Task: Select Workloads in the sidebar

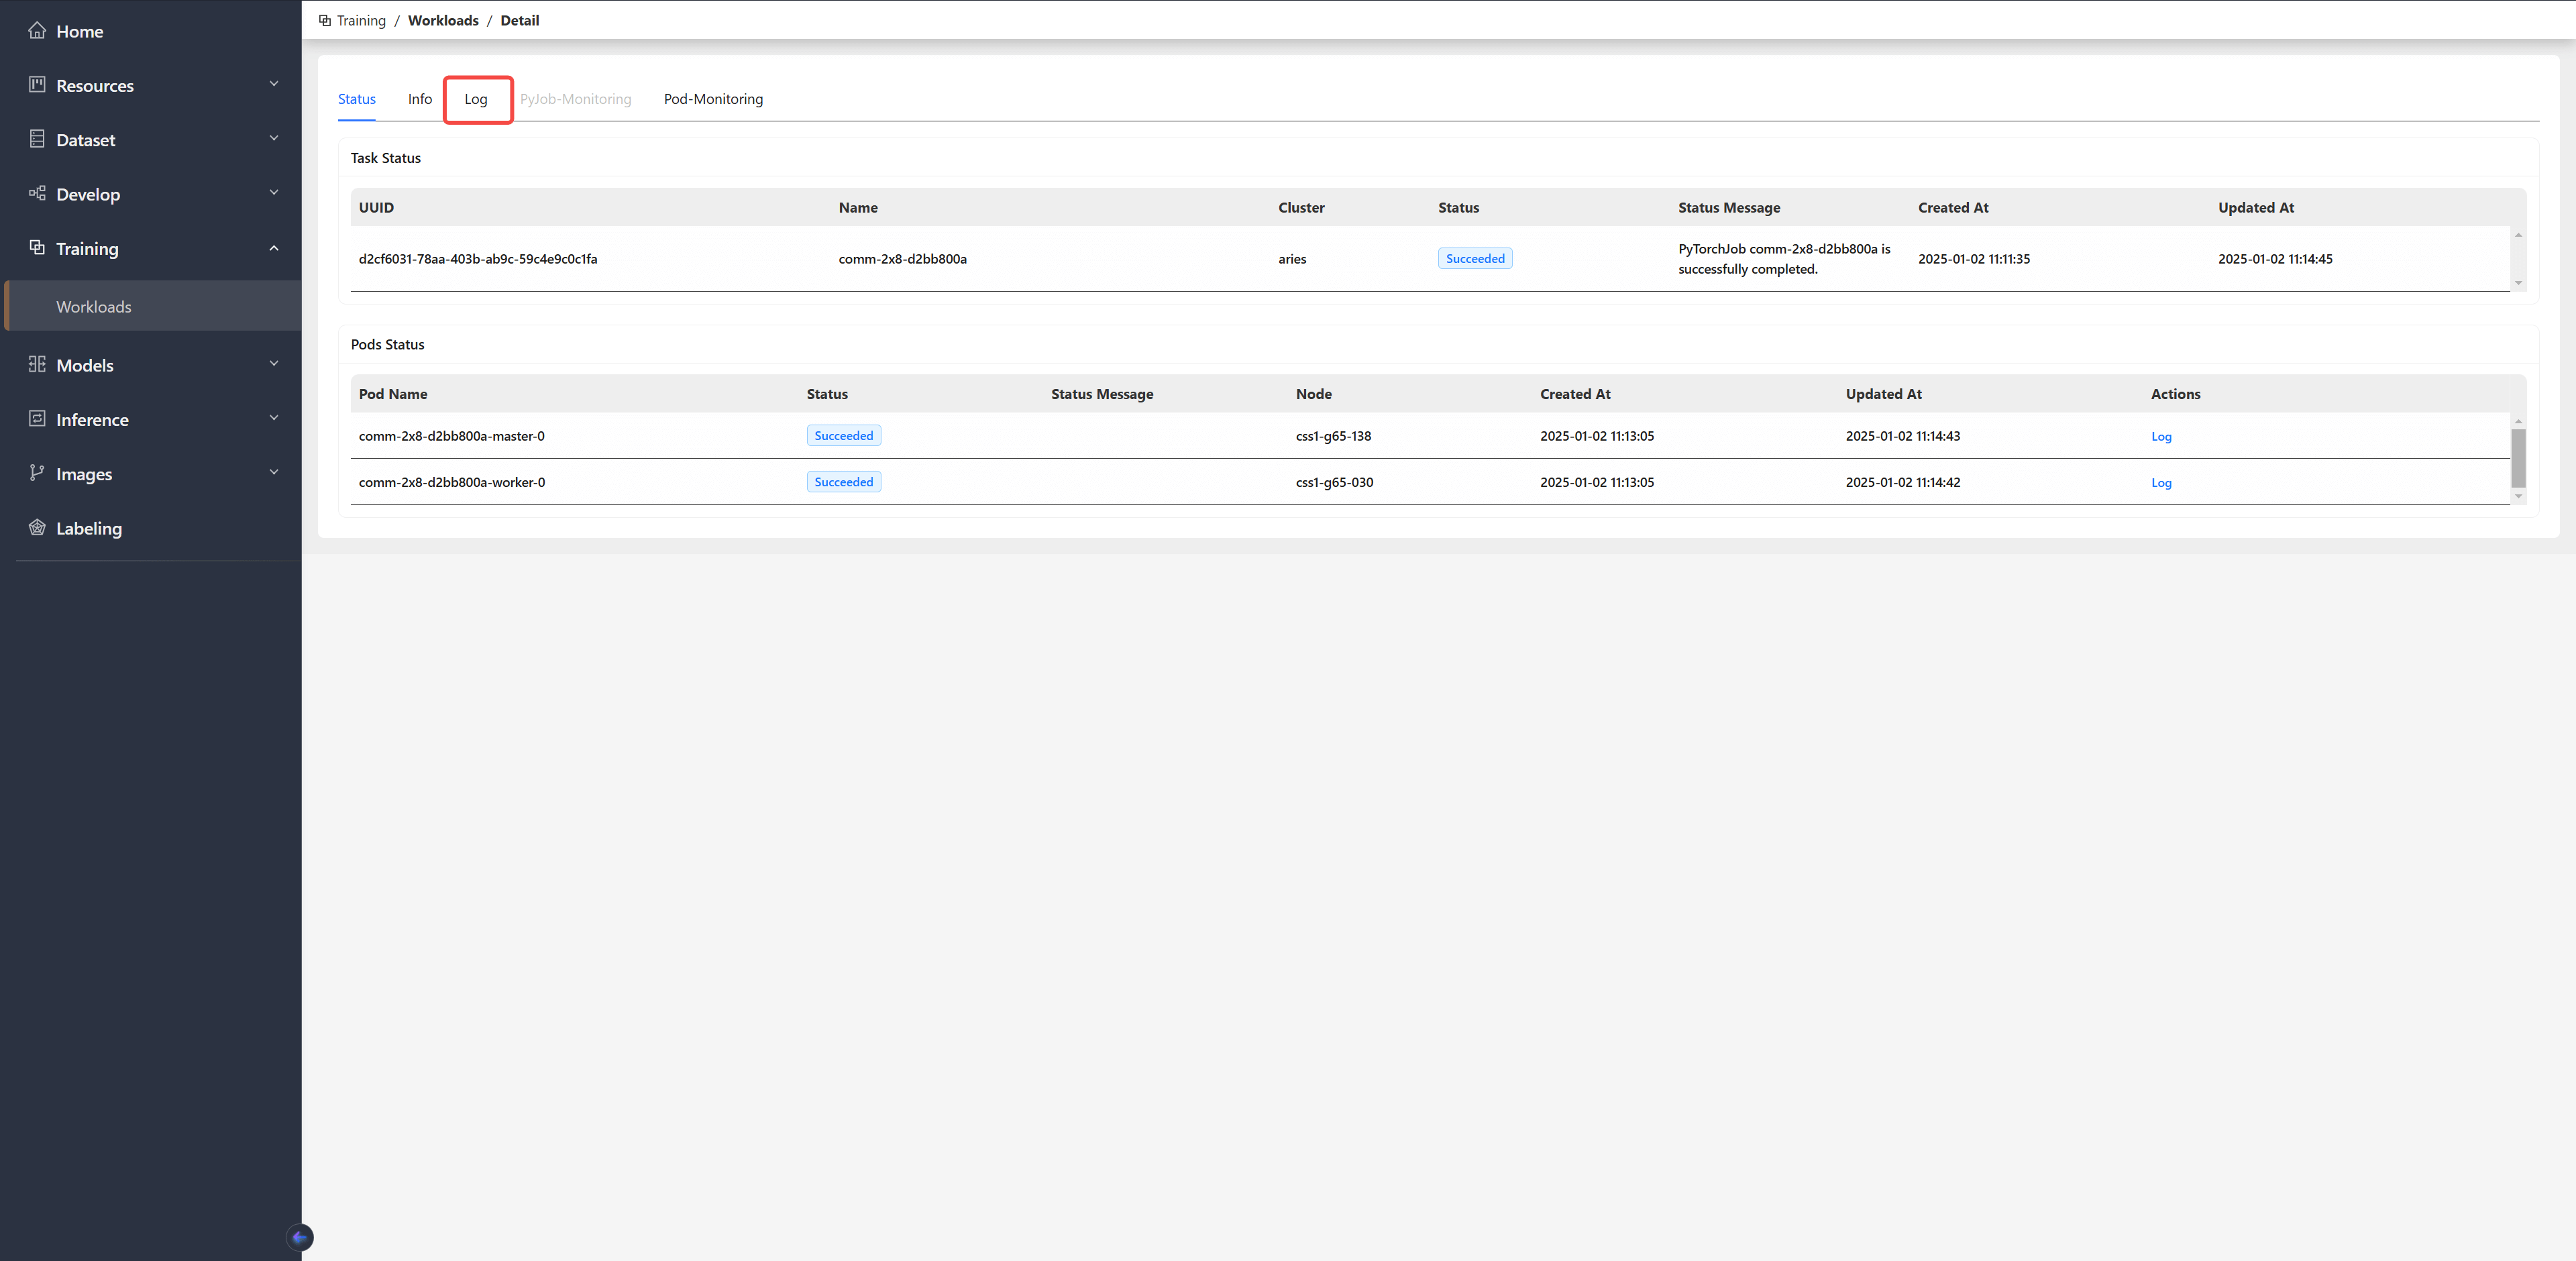Action: click(x=153, y=306)
